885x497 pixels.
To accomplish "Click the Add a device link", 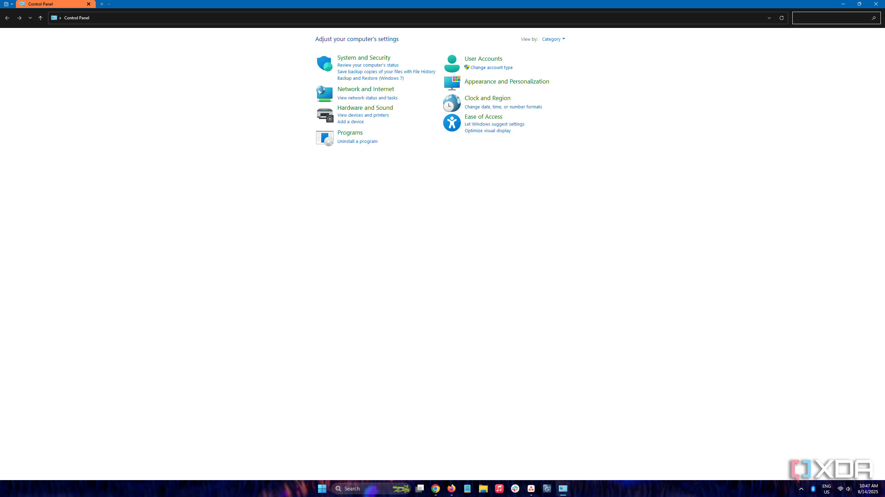I will 351,121.
